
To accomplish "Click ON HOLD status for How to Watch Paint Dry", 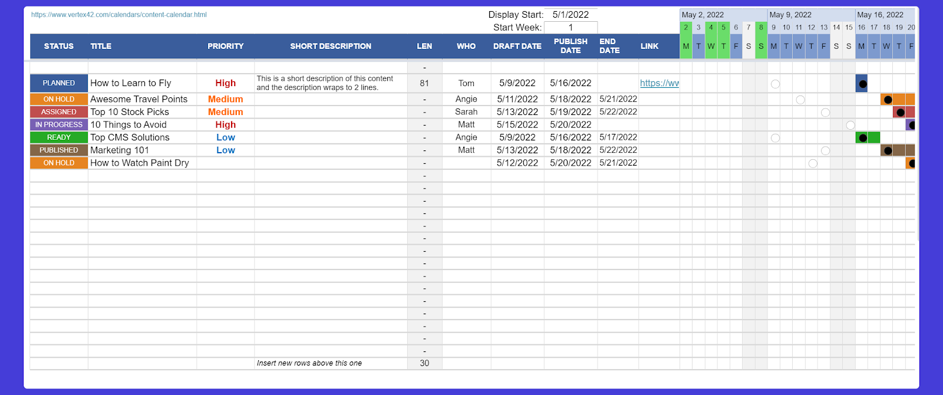I will click(x=59, y=163).
